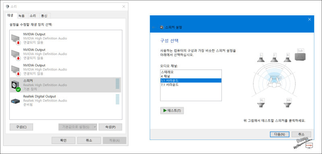Click the back arrow in speaker setup wizard
Image resolution: width=322 pixels, height=154 pixels.
click(x=154, y=27)
